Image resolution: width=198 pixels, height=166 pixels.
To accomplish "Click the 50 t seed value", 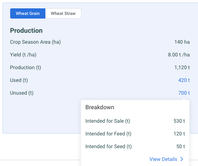I will [x=181, y=146].
